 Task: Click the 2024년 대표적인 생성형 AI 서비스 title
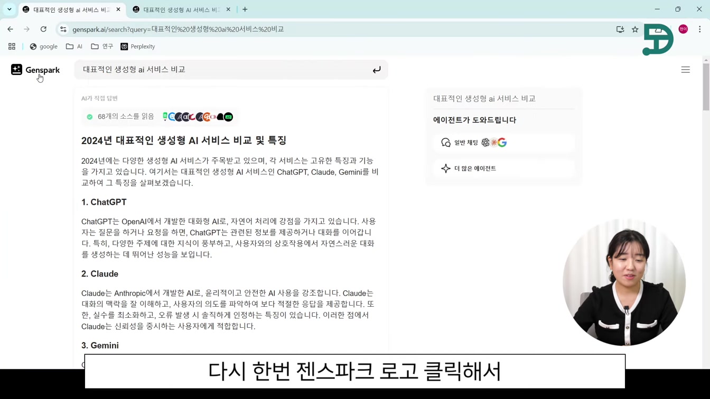click(x=184, y=140)
